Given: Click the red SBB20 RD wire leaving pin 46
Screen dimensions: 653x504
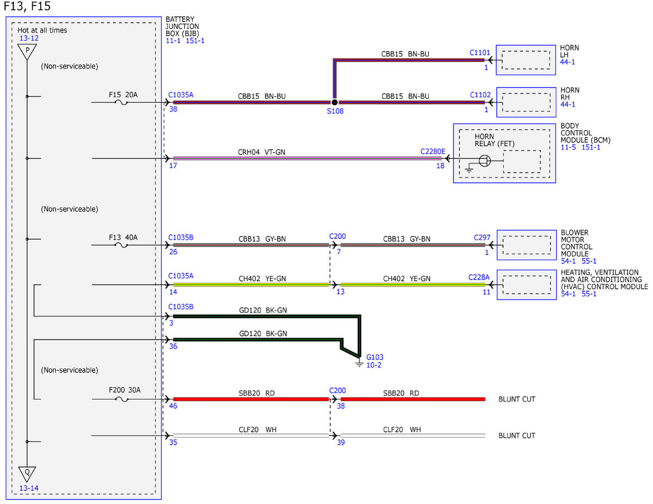Looking at the screenshot, I should tap(251, 399).
